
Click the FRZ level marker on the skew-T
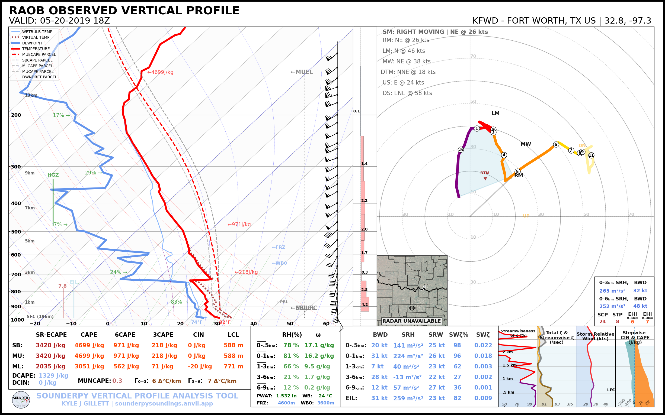coord(278,247)
